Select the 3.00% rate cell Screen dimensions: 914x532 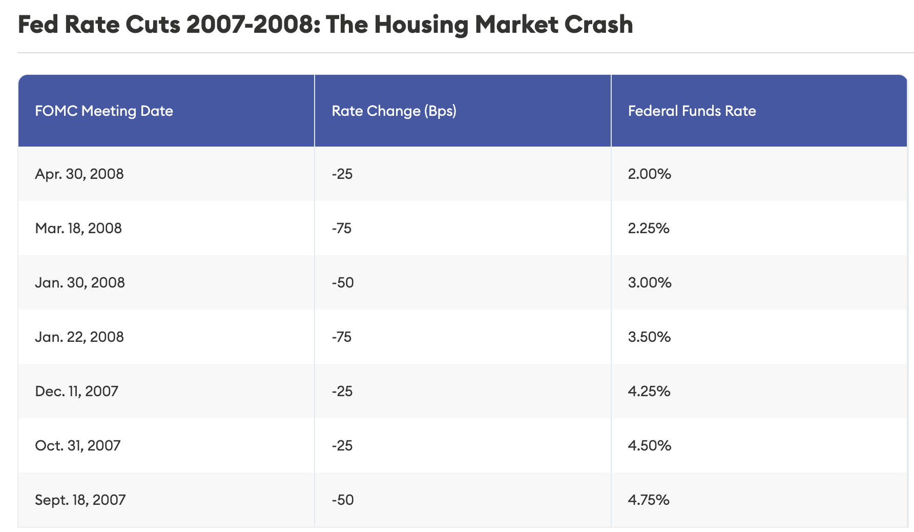coord(650,282)
